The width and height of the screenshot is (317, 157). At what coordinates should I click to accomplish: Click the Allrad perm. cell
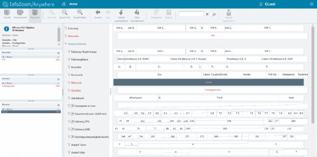click(x=136, y=98)
